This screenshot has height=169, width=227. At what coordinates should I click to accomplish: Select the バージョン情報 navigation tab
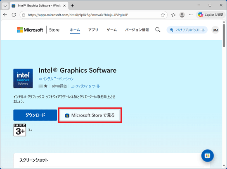pyautogui.click(x=137, y=30)
